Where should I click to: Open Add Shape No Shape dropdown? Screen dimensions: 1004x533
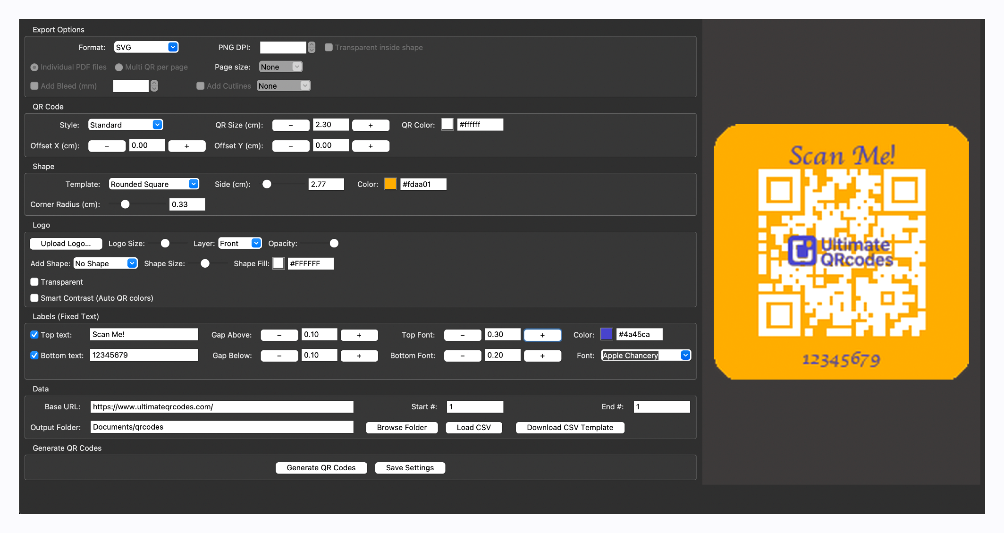(105, 263)
